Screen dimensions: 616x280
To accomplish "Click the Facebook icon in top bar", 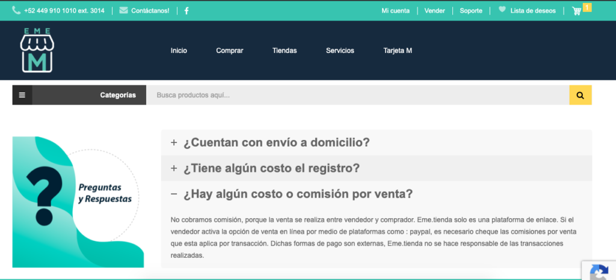I will [x=186, y=11].
